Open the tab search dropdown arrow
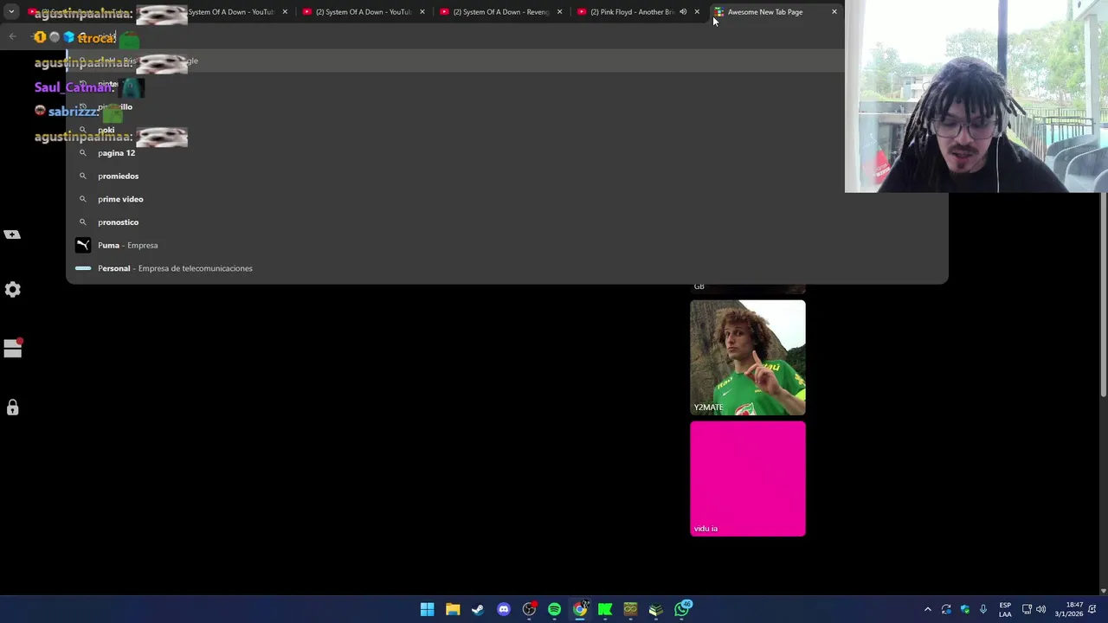 click(x=11, y=12)
